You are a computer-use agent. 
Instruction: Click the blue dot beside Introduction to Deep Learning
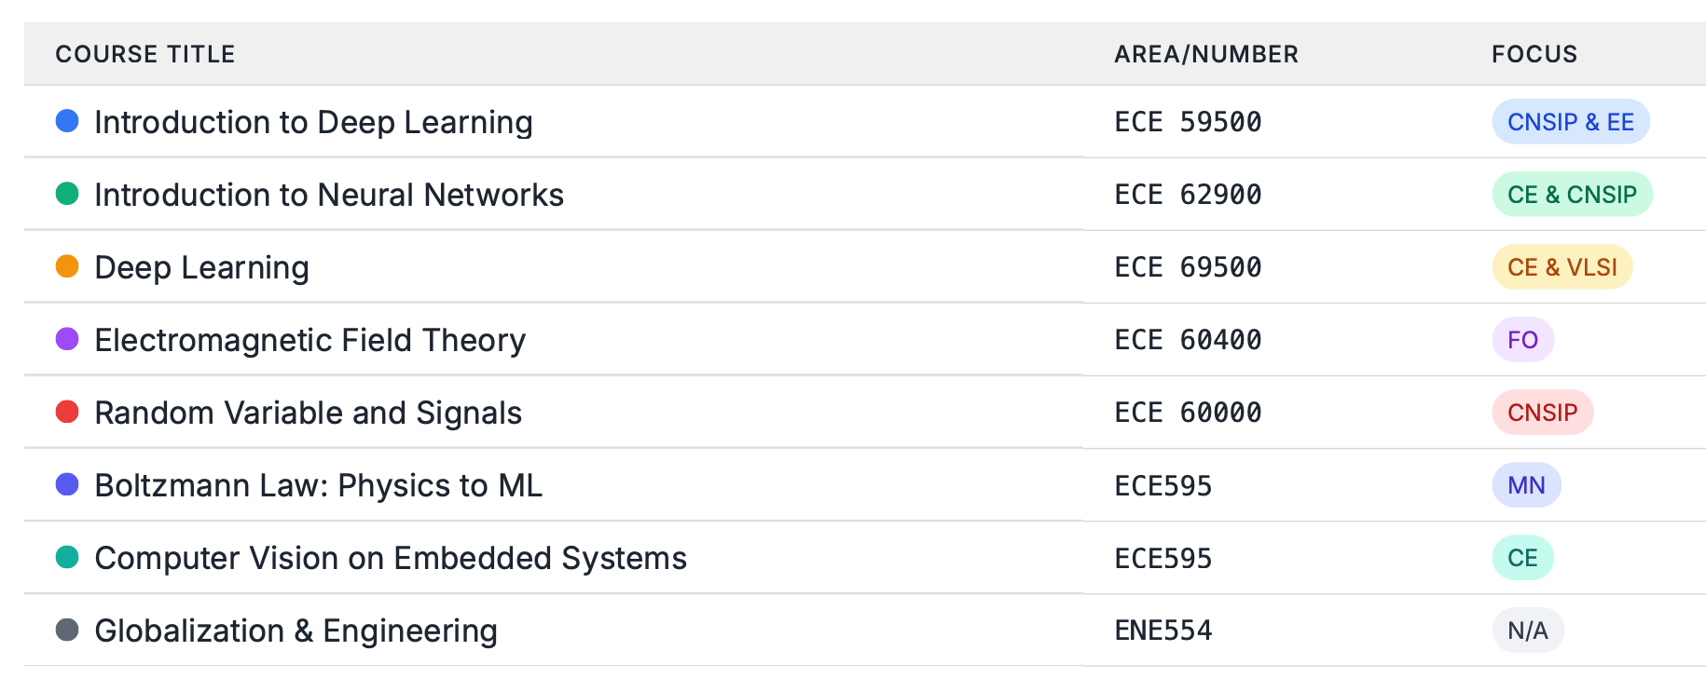(x=67, y=121)
